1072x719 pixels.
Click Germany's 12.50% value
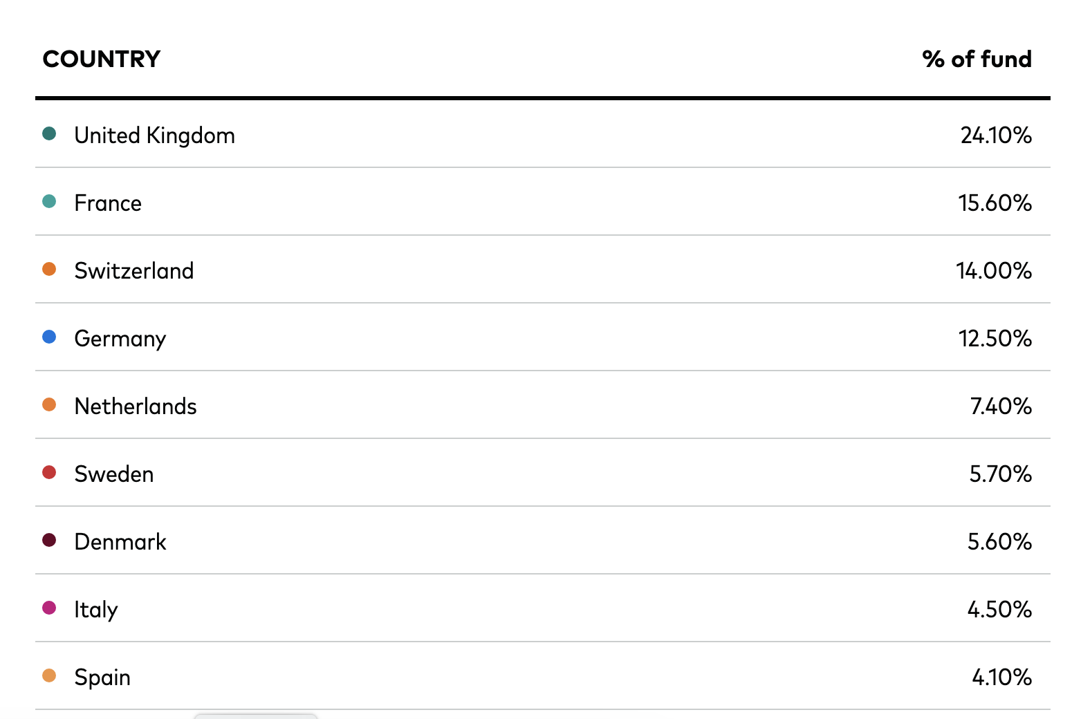[x=995, y=339]
